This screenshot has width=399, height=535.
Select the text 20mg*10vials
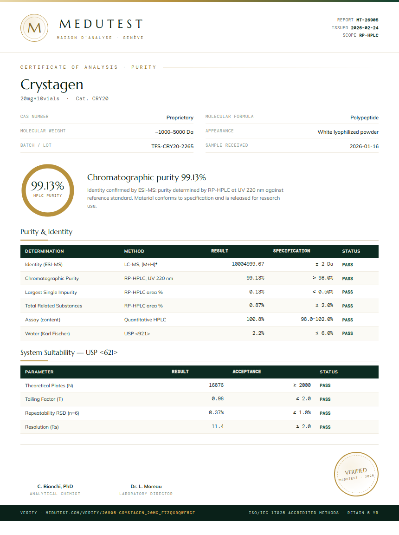[x=40, y=98]
